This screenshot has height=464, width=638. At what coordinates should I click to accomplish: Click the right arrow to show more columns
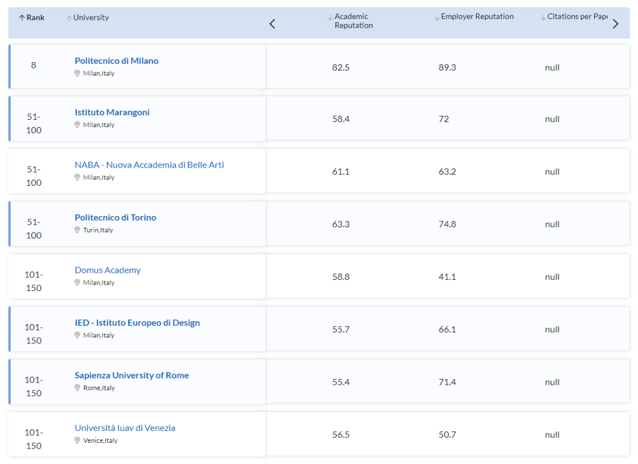615,24
